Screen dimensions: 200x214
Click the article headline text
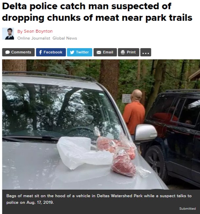[x=97, y=12]
